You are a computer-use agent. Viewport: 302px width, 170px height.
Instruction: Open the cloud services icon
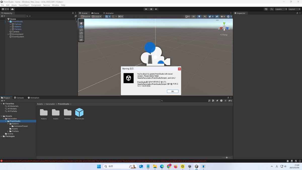(12, 9)
